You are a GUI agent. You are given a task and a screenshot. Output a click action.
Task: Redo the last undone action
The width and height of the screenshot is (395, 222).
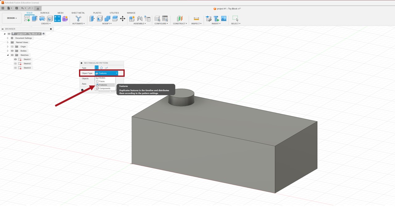(x=30, y=8)
